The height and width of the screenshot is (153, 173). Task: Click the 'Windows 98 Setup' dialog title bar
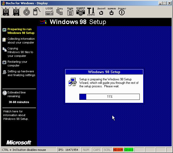[x=104, y=72]
